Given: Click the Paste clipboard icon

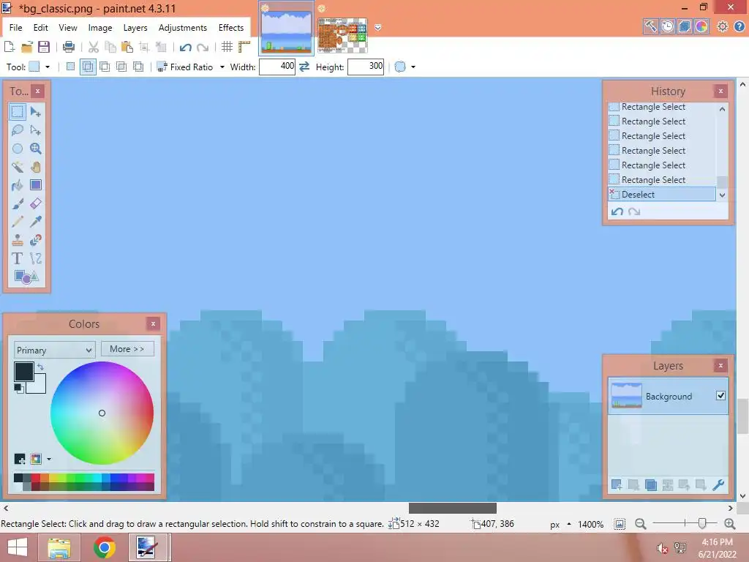Looking at the screenshot, I should tap(127, 47).
